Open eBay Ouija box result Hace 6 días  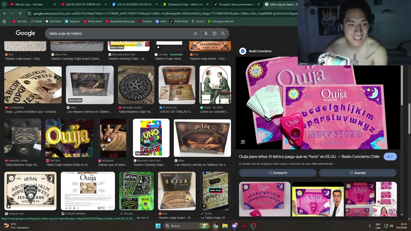(x=90, y=85)
